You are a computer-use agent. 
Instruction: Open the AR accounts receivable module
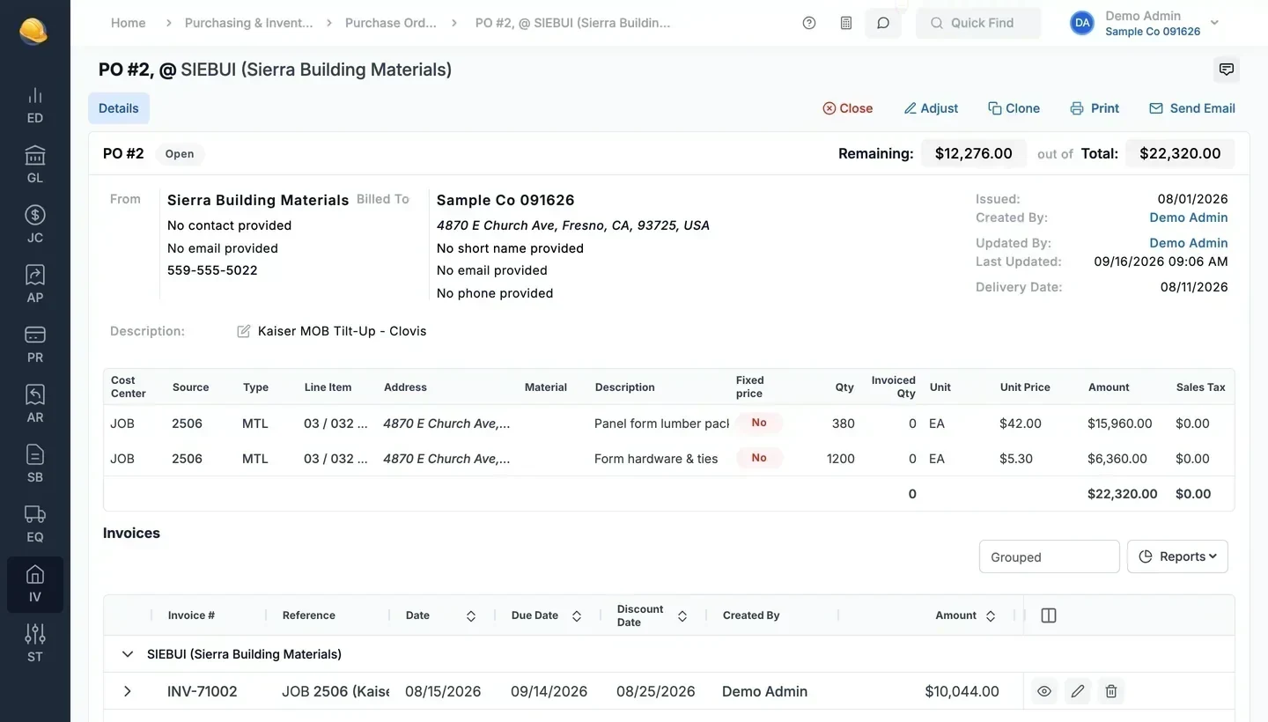click(35, 405)
